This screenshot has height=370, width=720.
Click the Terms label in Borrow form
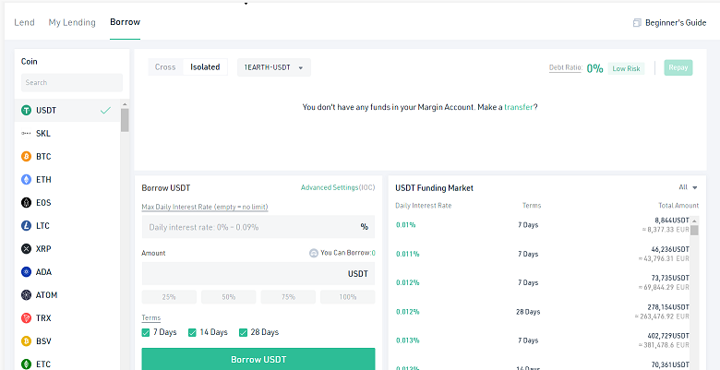[x=151, y=317]
